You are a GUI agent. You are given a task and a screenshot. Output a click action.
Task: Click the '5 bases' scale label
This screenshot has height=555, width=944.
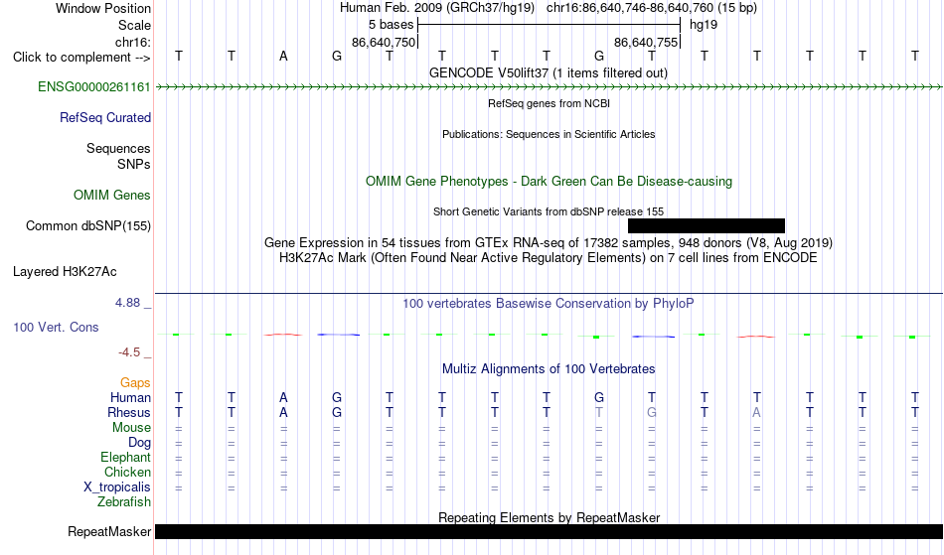point(392,25)
